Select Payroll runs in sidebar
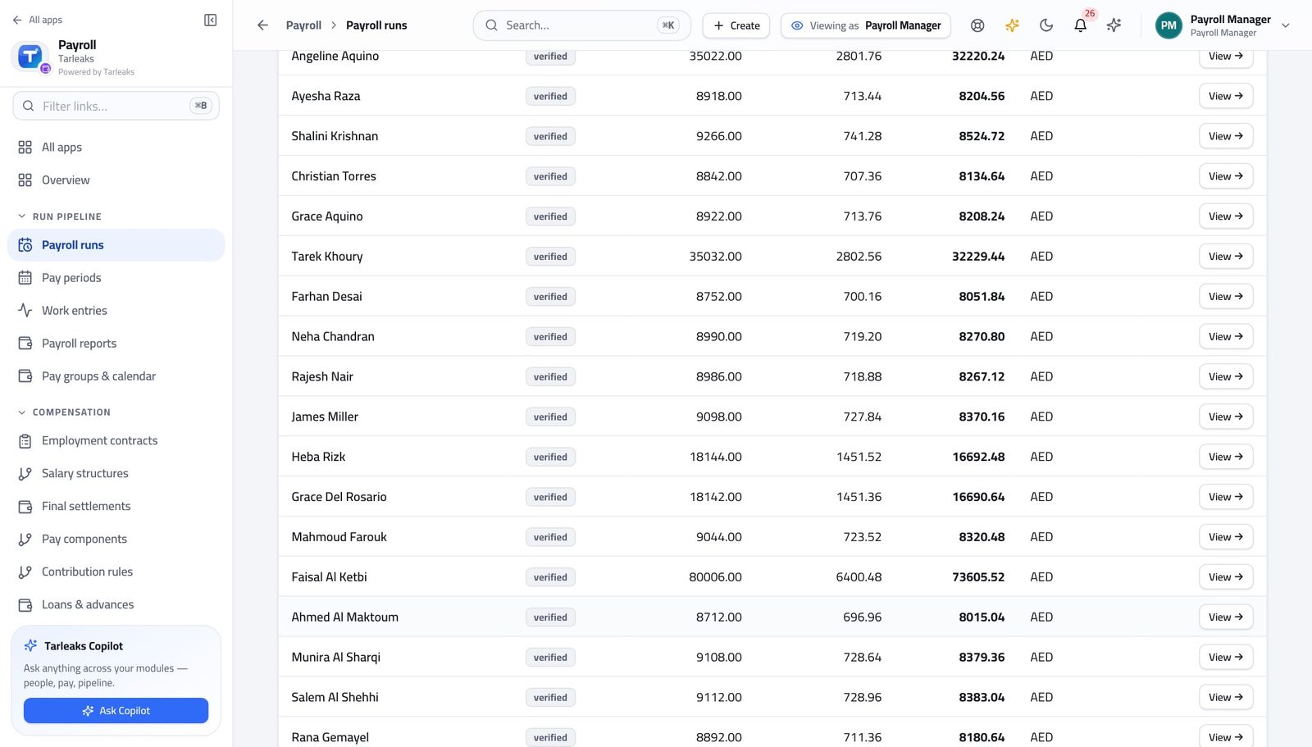This screenshot has width=1312, height=747. [116, 245]
